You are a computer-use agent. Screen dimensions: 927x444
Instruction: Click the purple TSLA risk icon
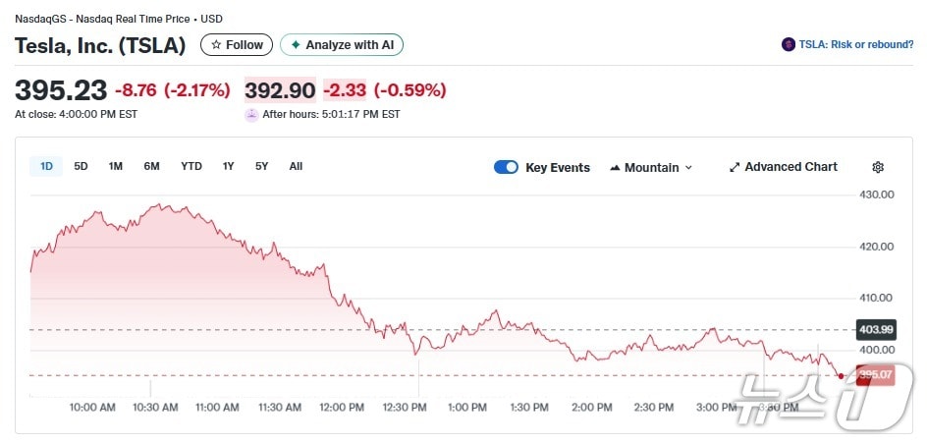point(788,45)
